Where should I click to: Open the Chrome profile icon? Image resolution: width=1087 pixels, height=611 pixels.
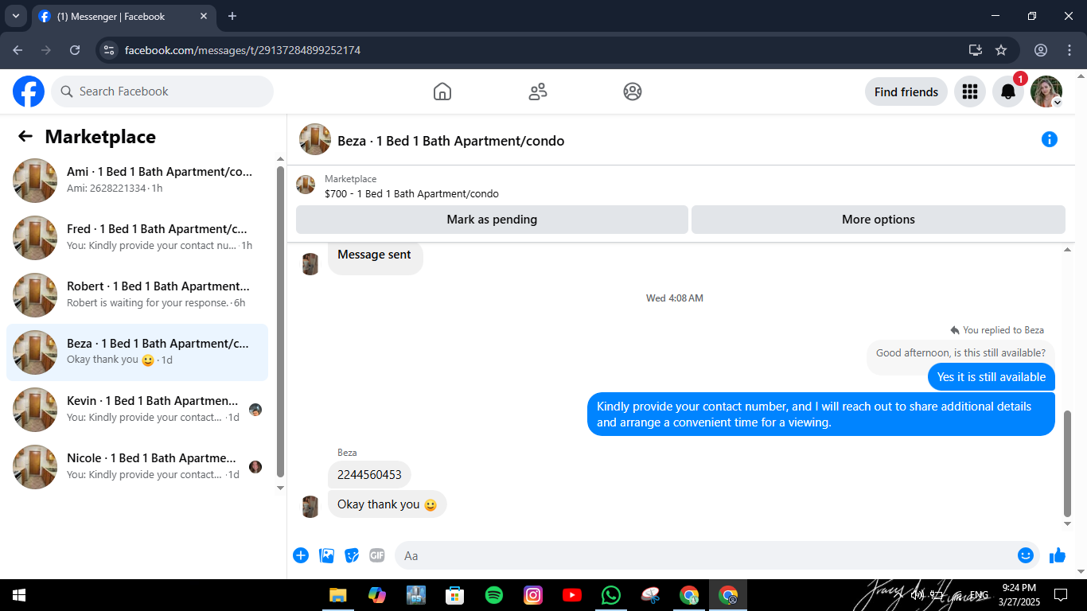[x=1041, y=50]
